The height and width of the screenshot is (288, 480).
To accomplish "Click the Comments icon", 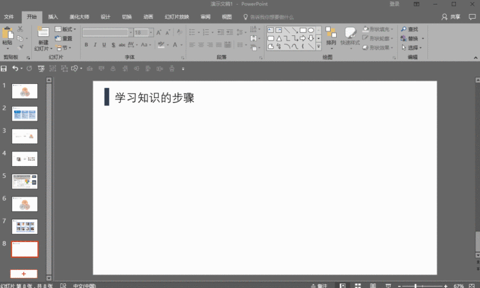I will (472, 17).
